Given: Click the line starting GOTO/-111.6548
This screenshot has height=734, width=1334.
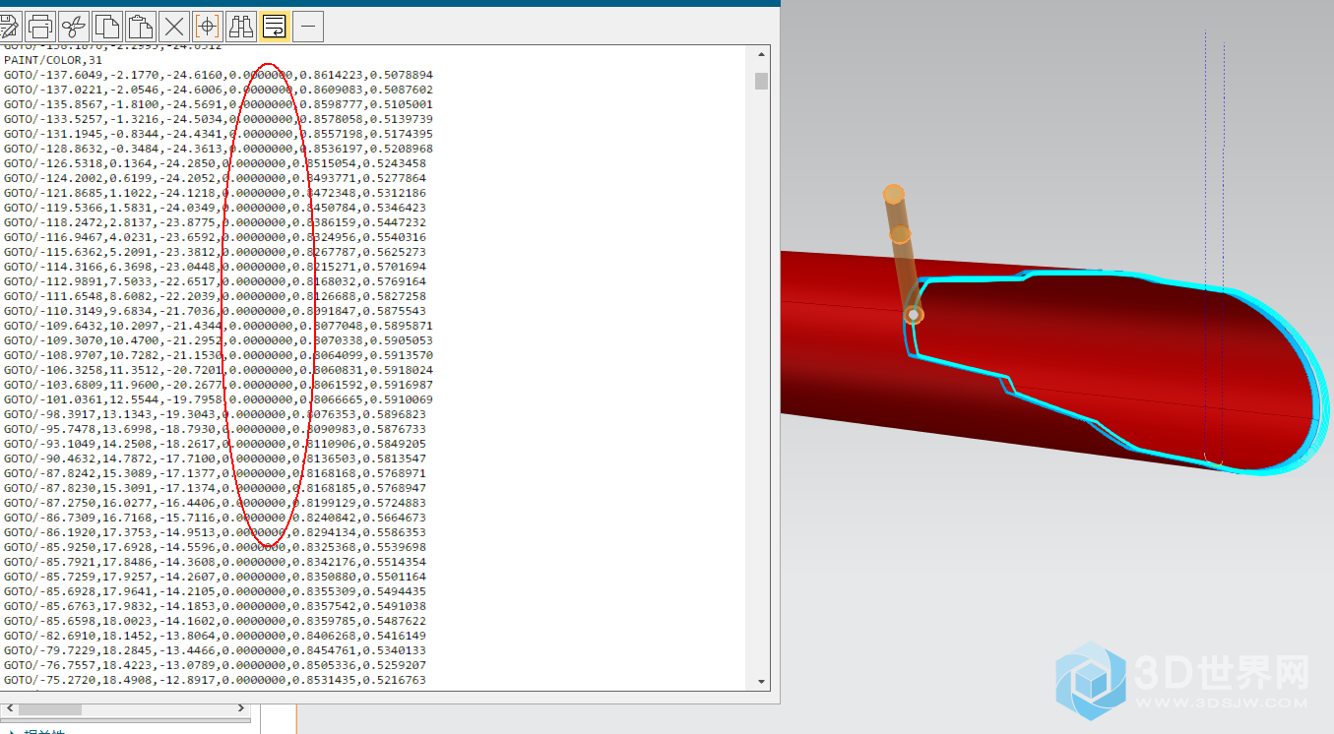Looking at the screenshot, I should (x=216, y=296).
